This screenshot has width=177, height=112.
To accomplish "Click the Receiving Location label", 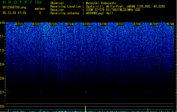I will click(x=66, y=6).
